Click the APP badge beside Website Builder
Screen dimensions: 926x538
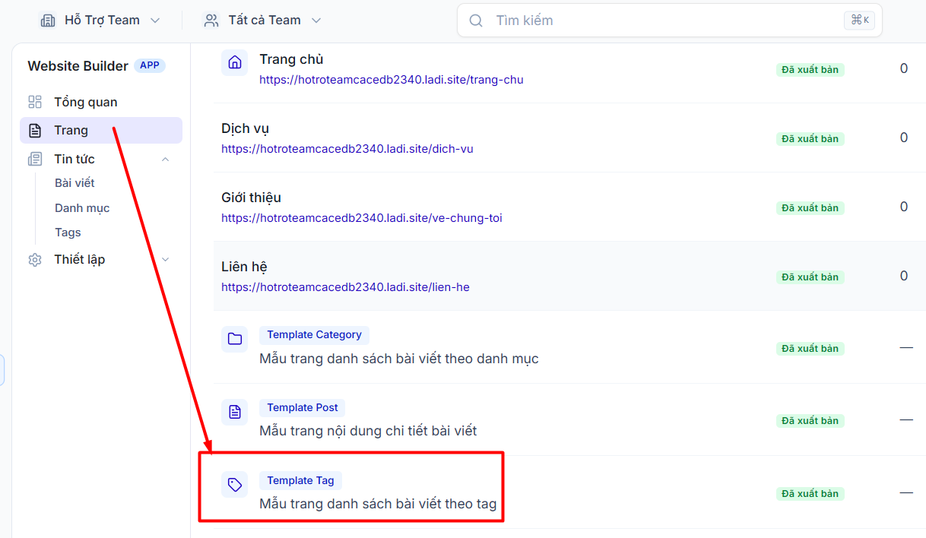(150, 65)
